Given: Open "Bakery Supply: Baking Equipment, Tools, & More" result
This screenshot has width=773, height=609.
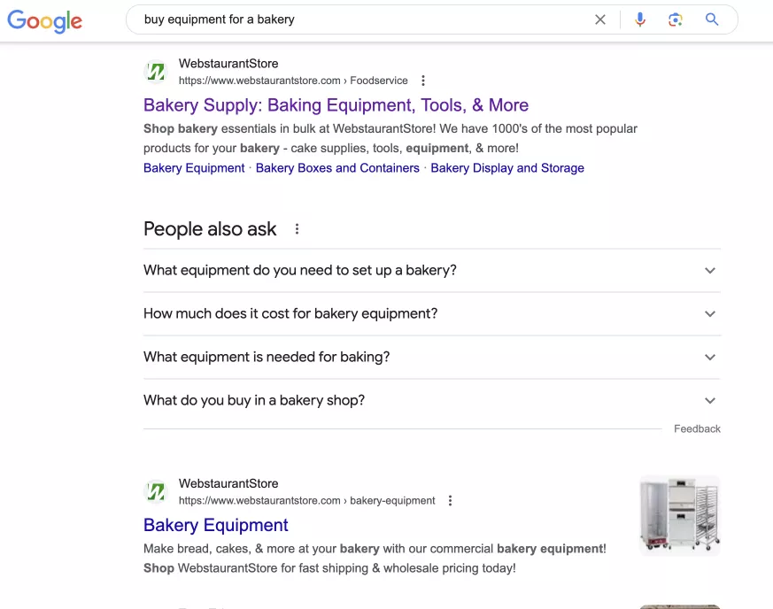Looking at the screenshot, I should [336, 105].
